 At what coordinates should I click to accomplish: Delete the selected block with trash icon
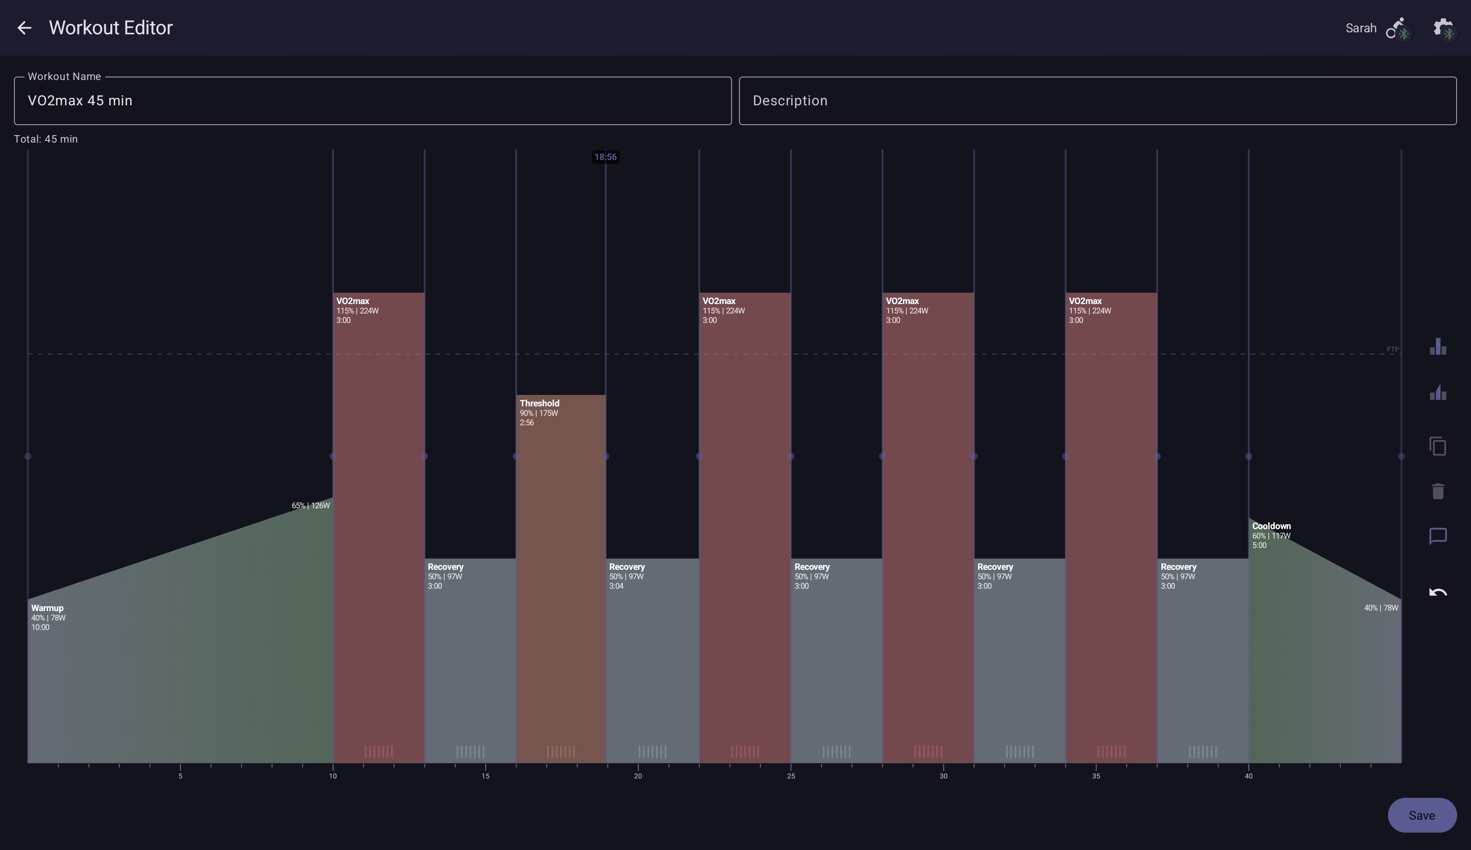(x=1438, y=491)
